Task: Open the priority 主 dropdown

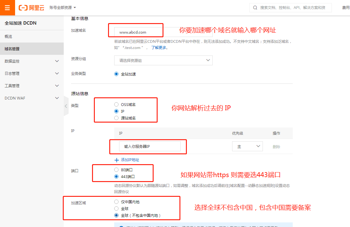Action: coord(247,147)
